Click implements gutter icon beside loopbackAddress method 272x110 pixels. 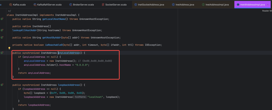[x=2, y=85]
